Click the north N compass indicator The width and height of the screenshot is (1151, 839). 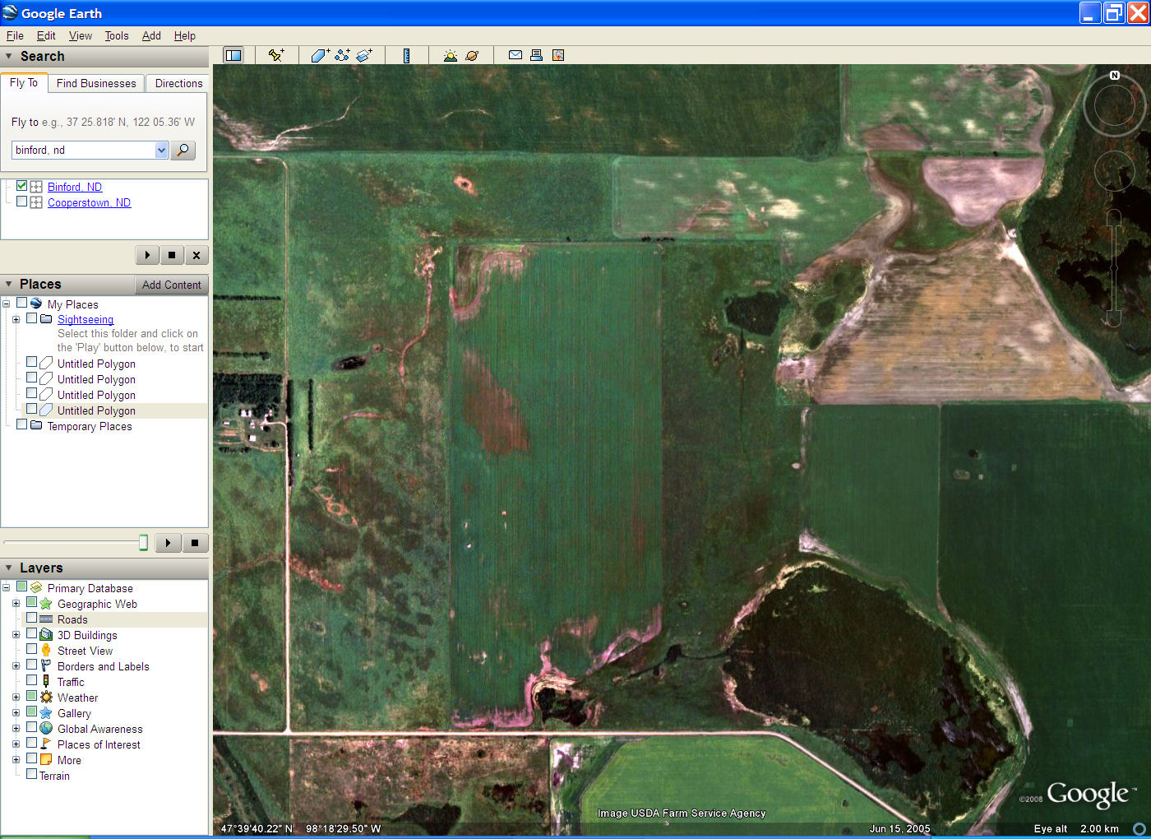(x=1115, y=75)
